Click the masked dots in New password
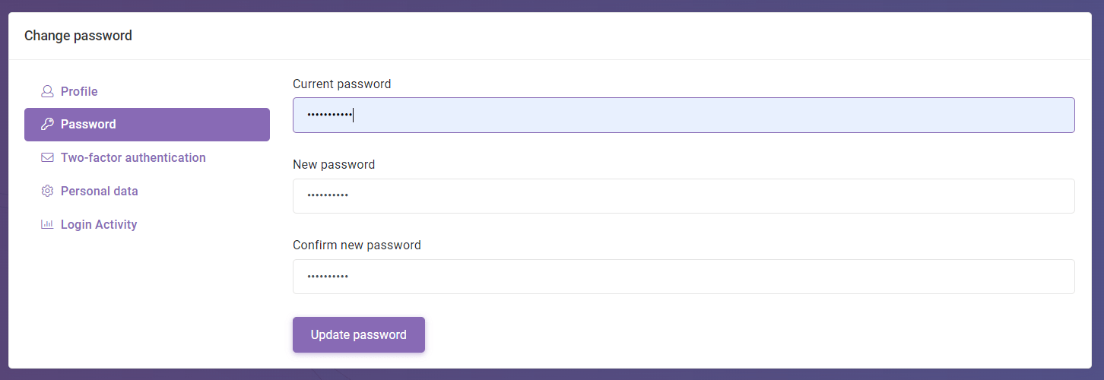Image resolution: width=1104 pixels, height=380 pixels. pos(328,196)
